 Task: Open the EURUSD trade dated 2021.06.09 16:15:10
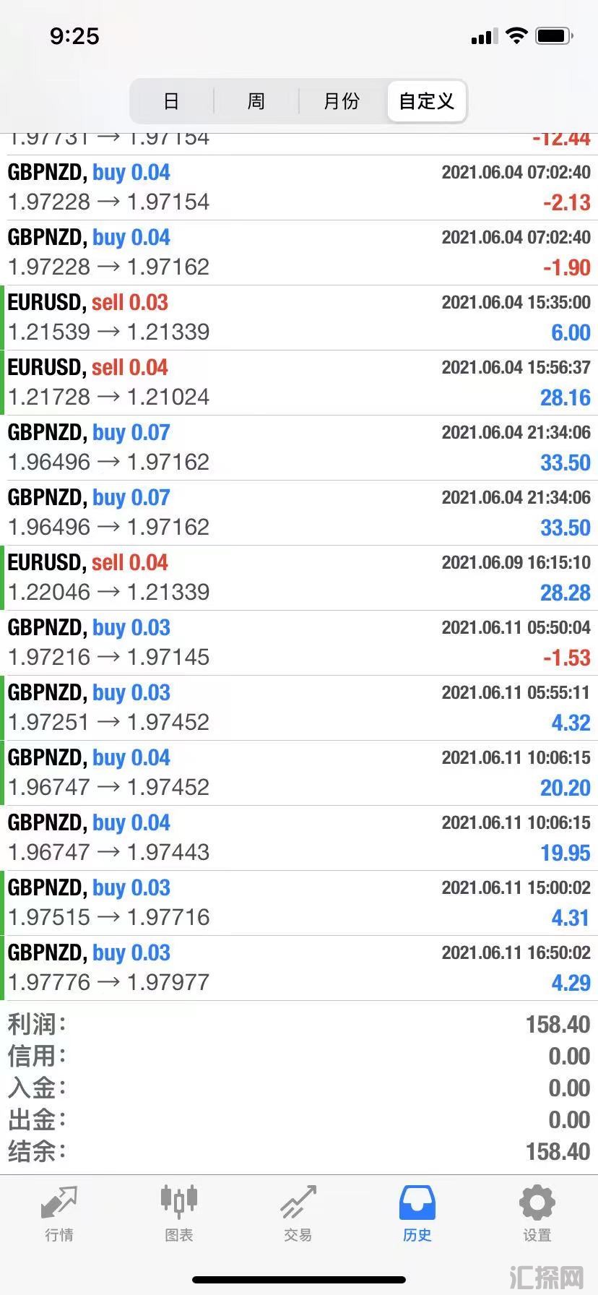tap(299, 577)
